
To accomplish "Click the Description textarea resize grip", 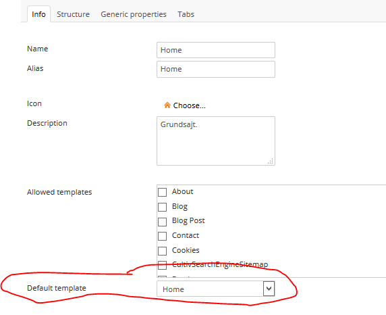I will click(x=271, y=161).
